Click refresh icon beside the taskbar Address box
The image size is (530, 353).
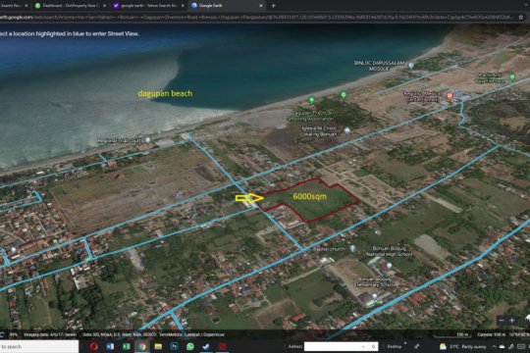[374, 346]
